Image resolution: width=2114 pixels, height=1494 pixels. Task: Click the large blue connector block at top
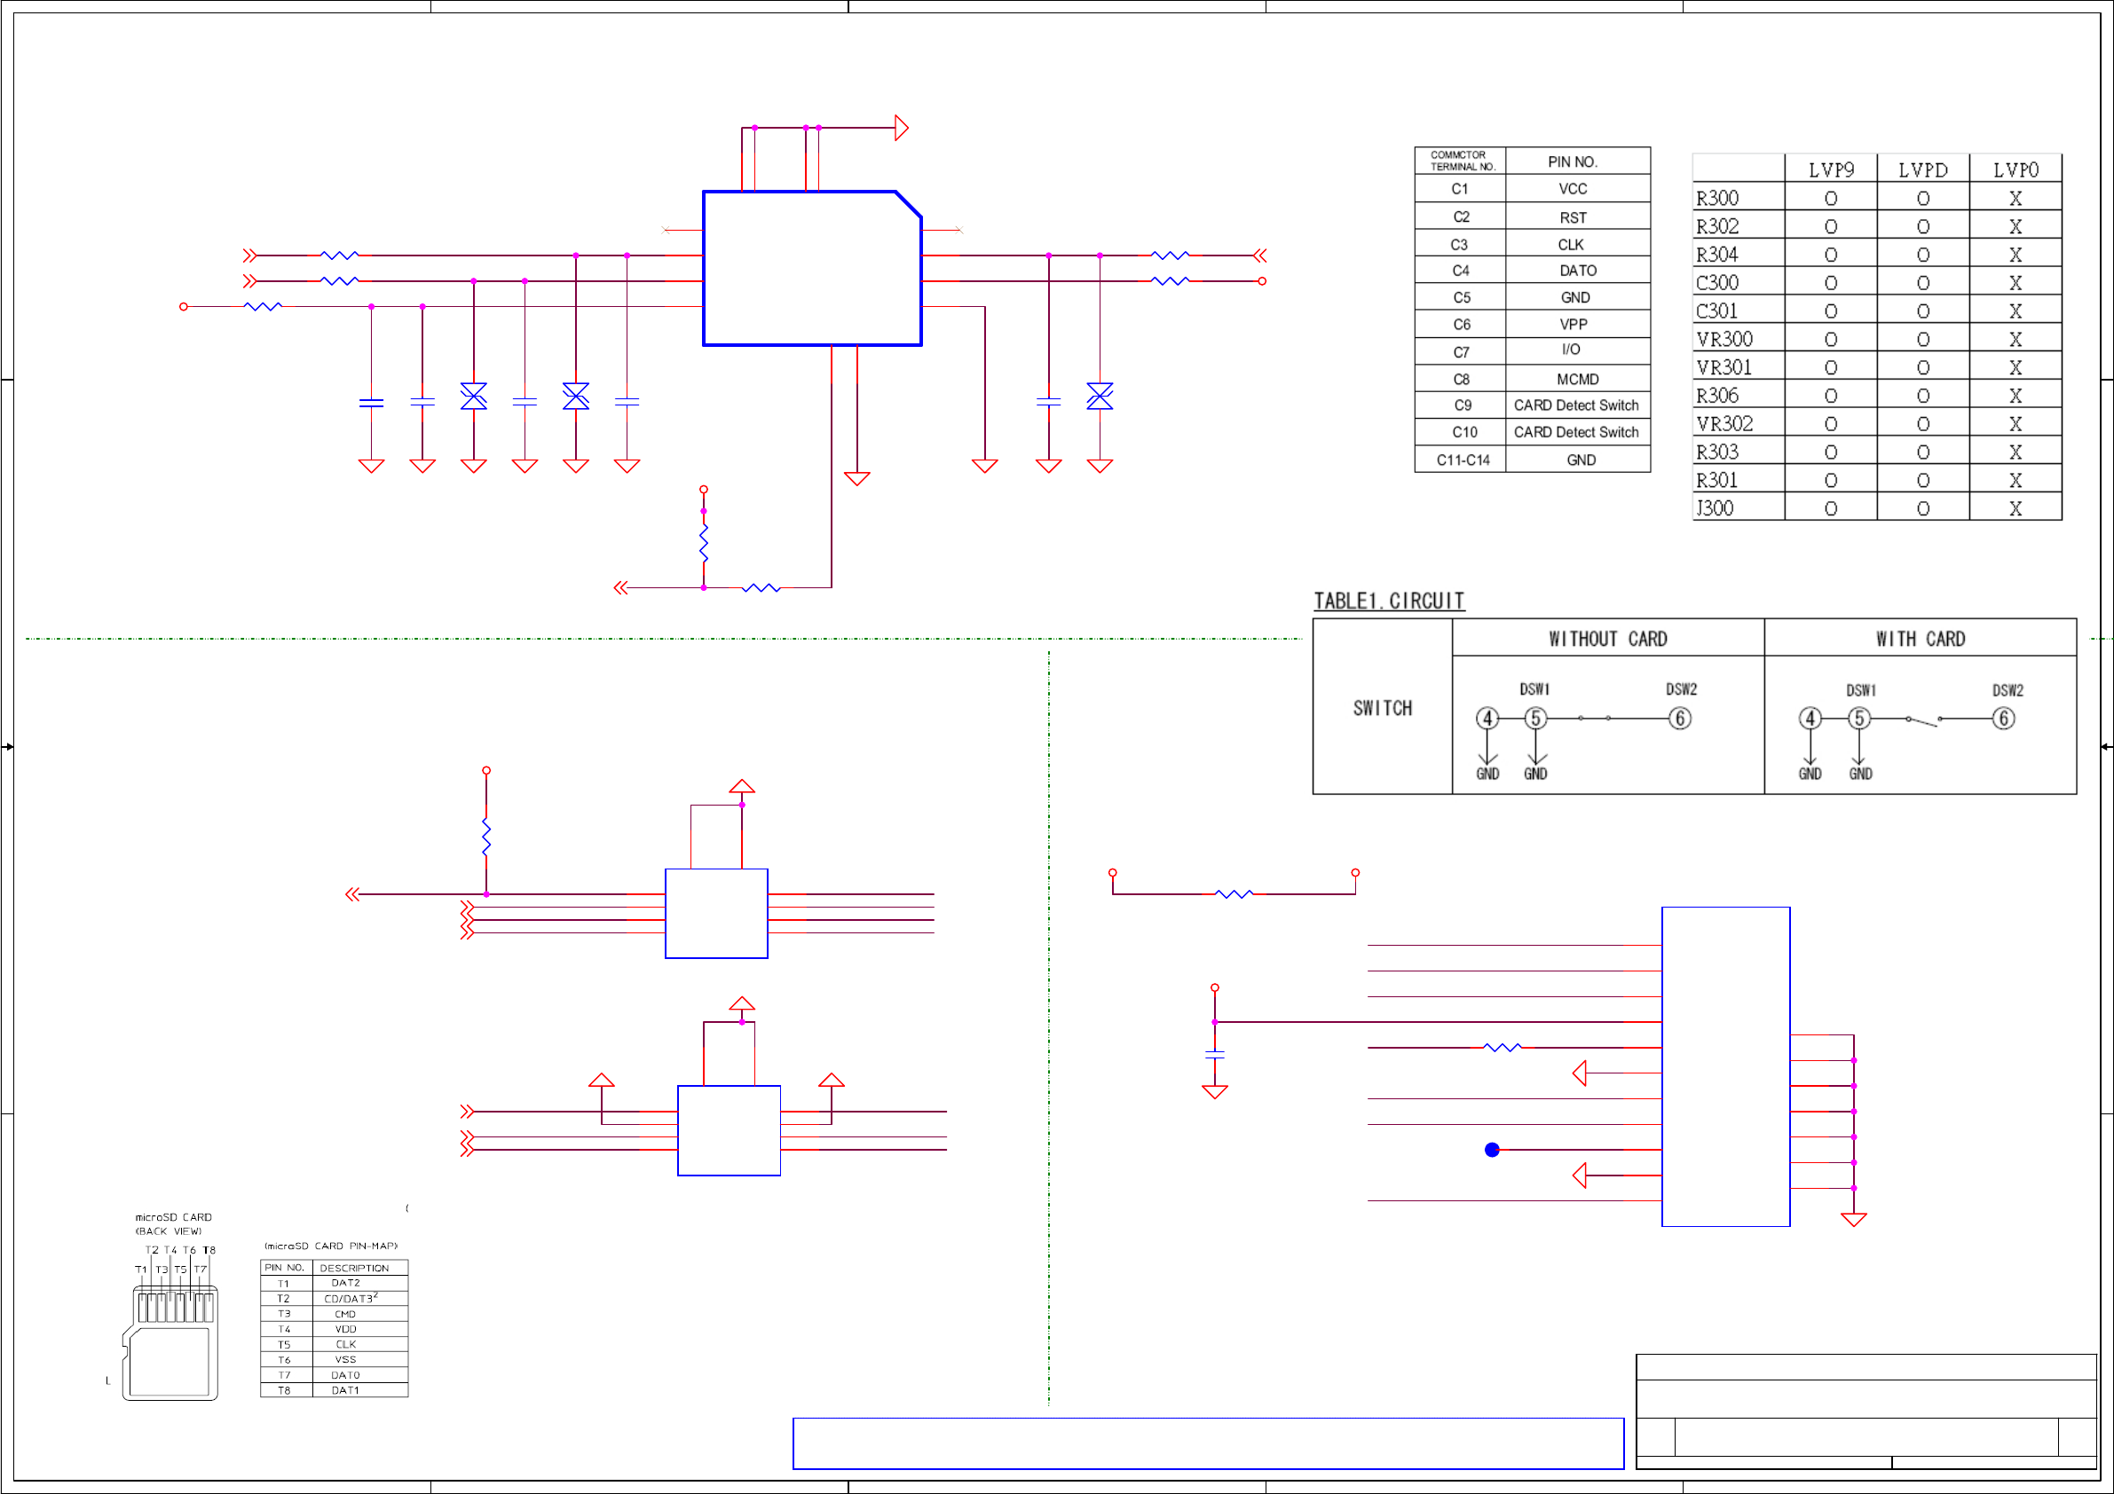[811, 268]
